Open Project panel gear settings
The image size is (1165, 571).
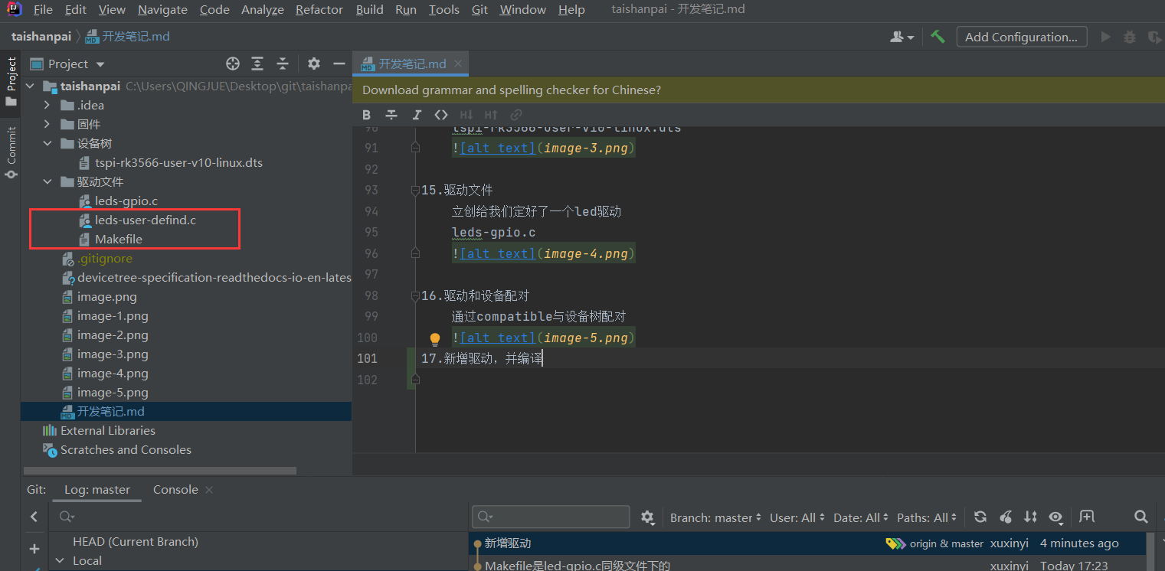point(314,64)
